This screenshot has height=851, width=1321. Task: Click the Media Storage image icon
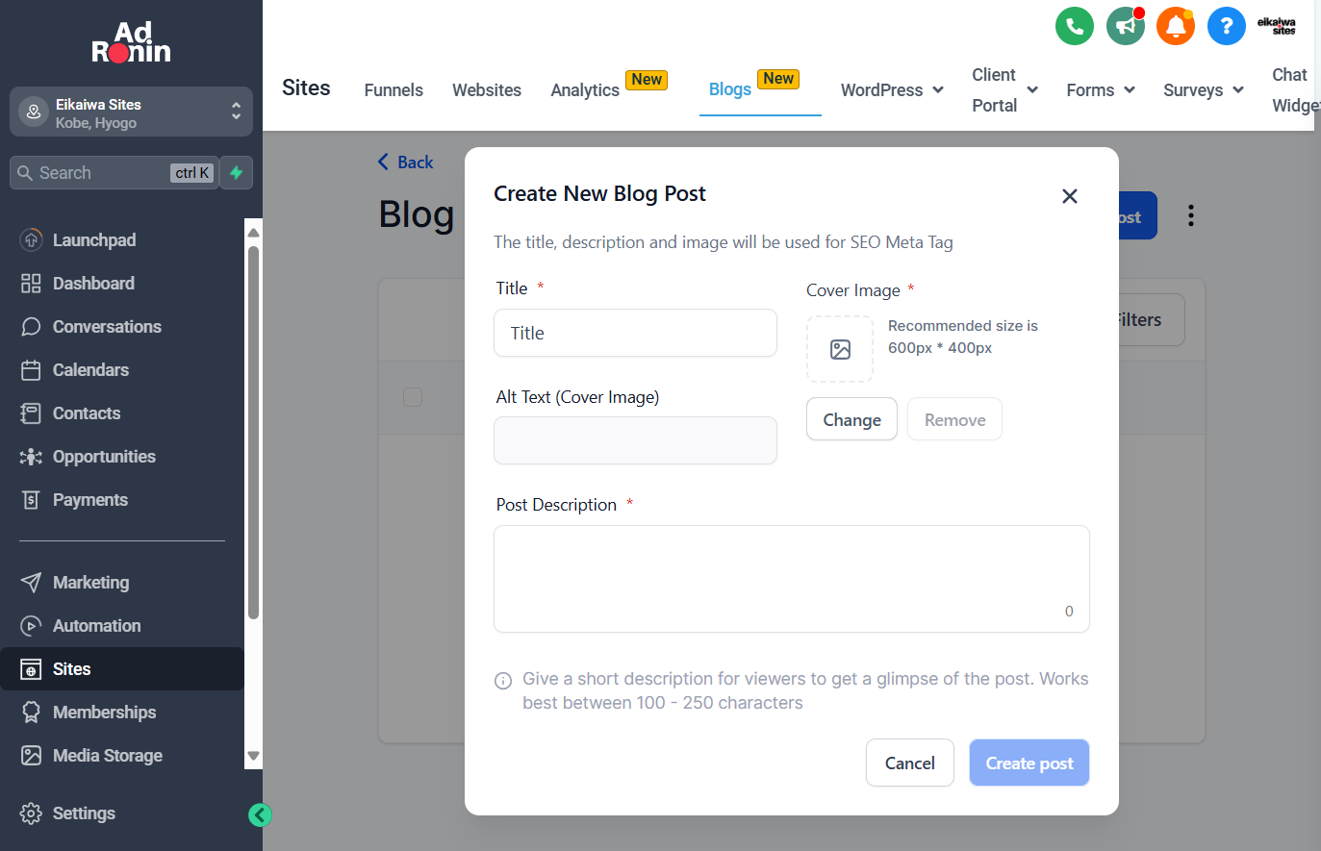pyautogui.click(x=31, y=756)
